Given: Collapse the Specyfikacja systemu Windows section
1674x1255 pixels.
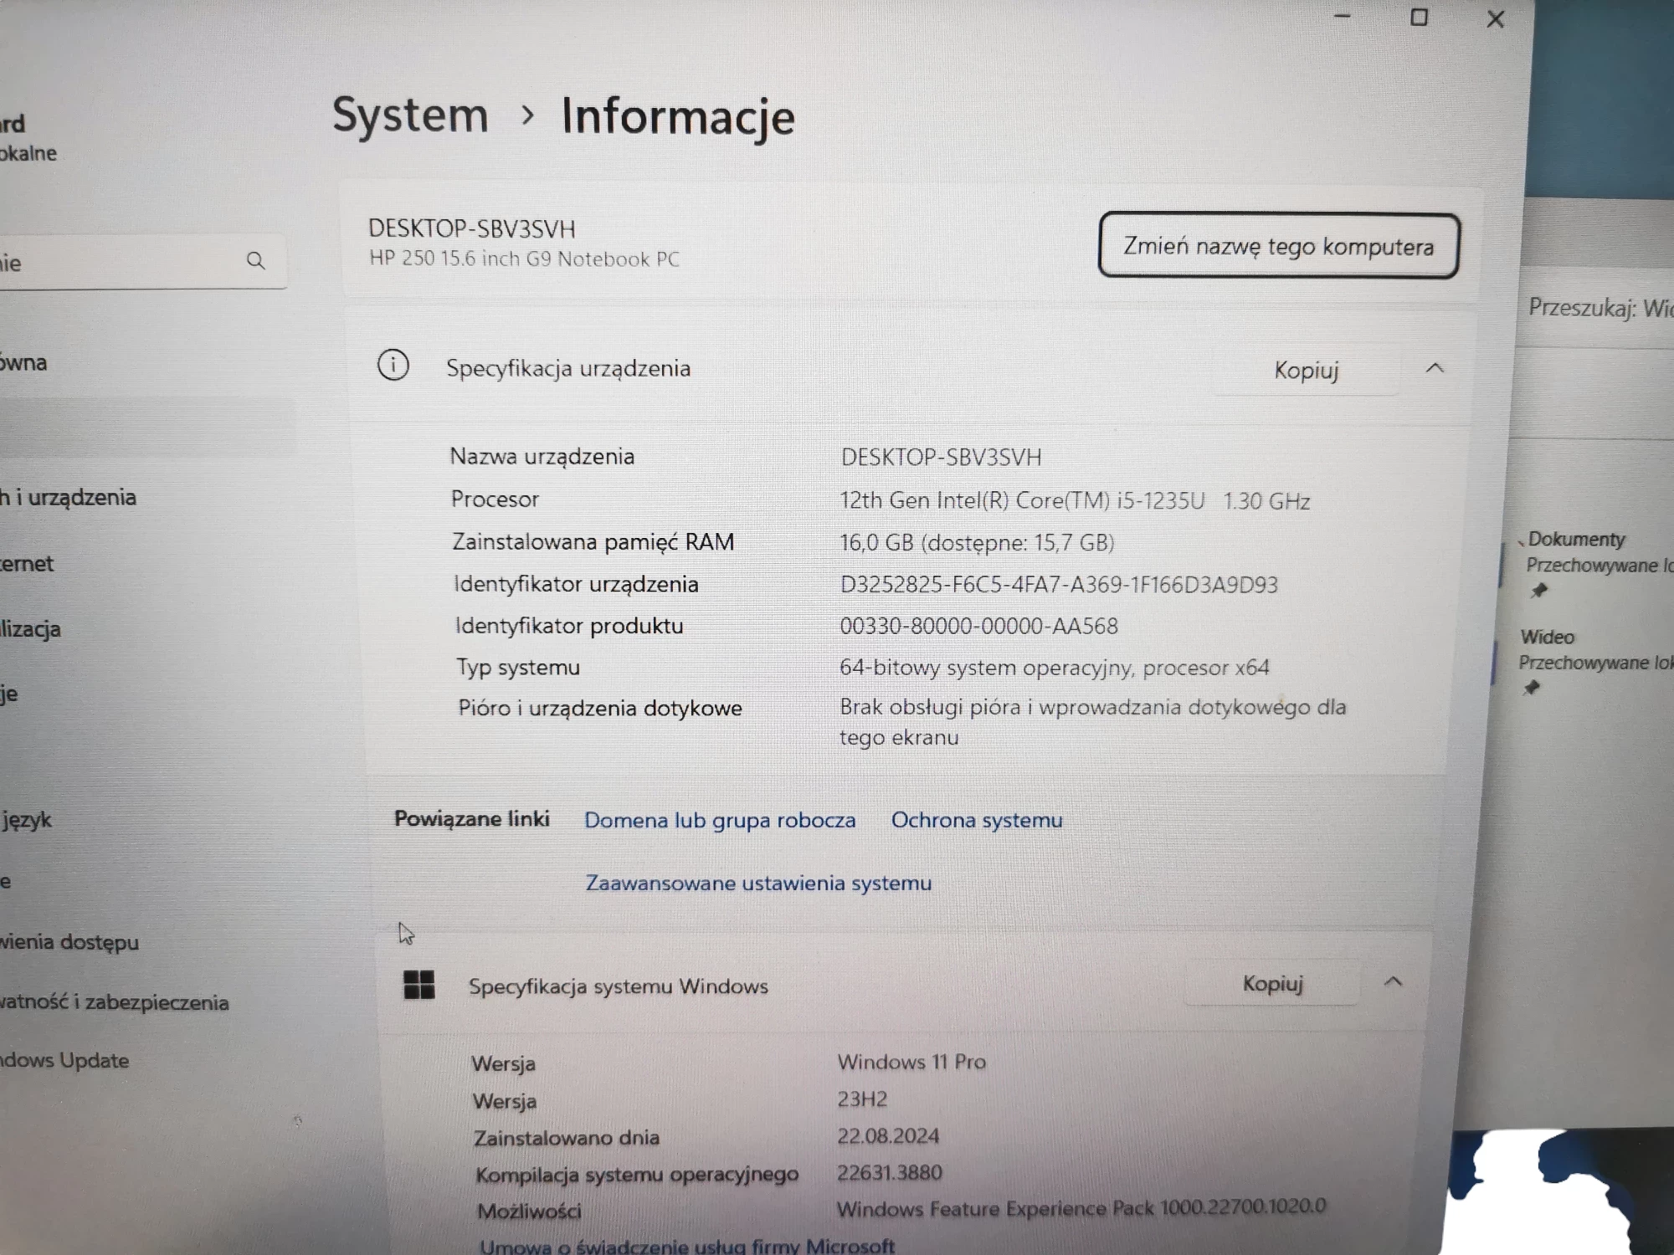Looking at the screenshot, I should click(1393, 982).
